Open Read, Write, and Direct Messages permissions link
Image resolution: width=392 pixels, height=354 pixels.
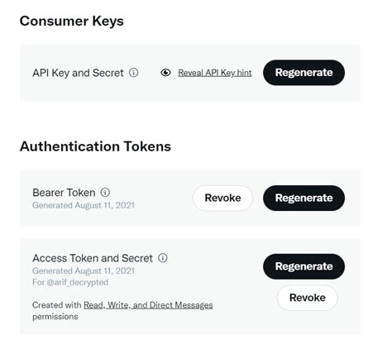click(148, 305)
